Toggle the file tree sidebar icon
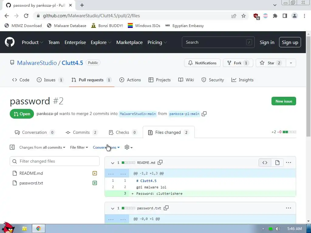The width and height of the screenshot is (311, 233). pos(12,147)
